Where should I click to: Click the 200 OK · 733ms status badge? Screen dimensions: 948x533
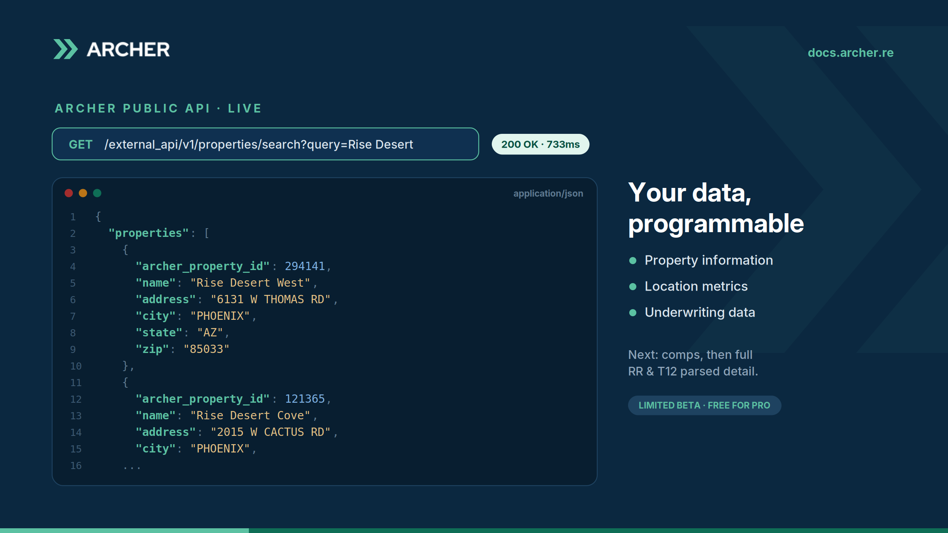540,145
